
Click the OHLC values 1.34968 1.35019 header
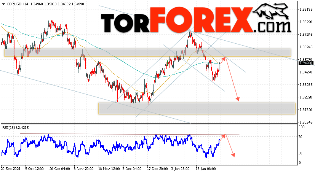[x=43, y=4]
